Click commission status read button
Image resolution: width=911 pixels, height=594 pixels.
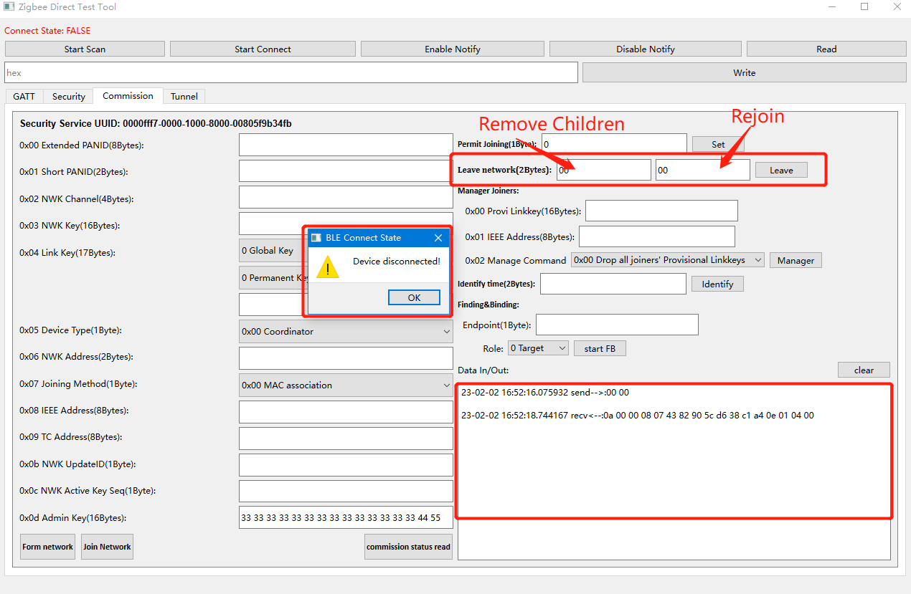408,547
